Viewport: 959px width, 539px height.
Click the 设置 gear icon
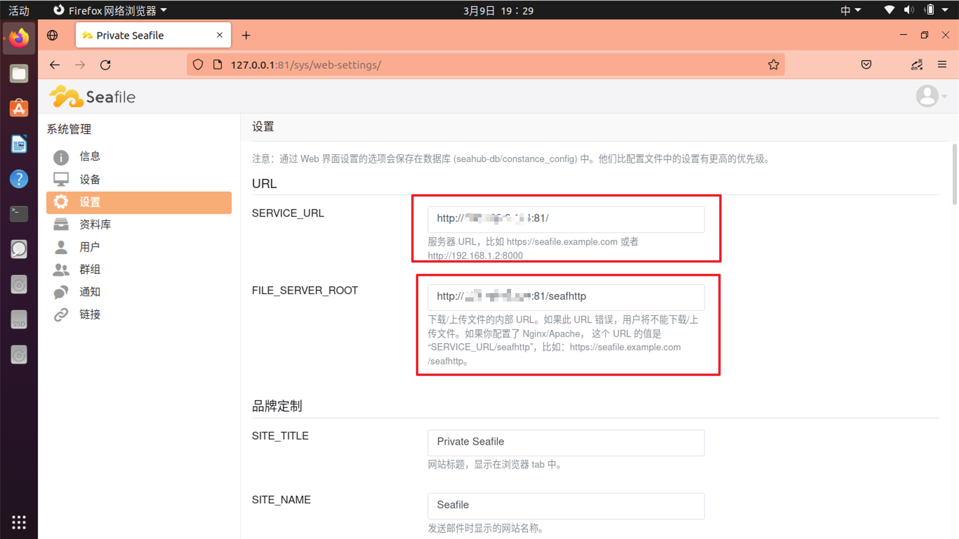pos(61,201)
